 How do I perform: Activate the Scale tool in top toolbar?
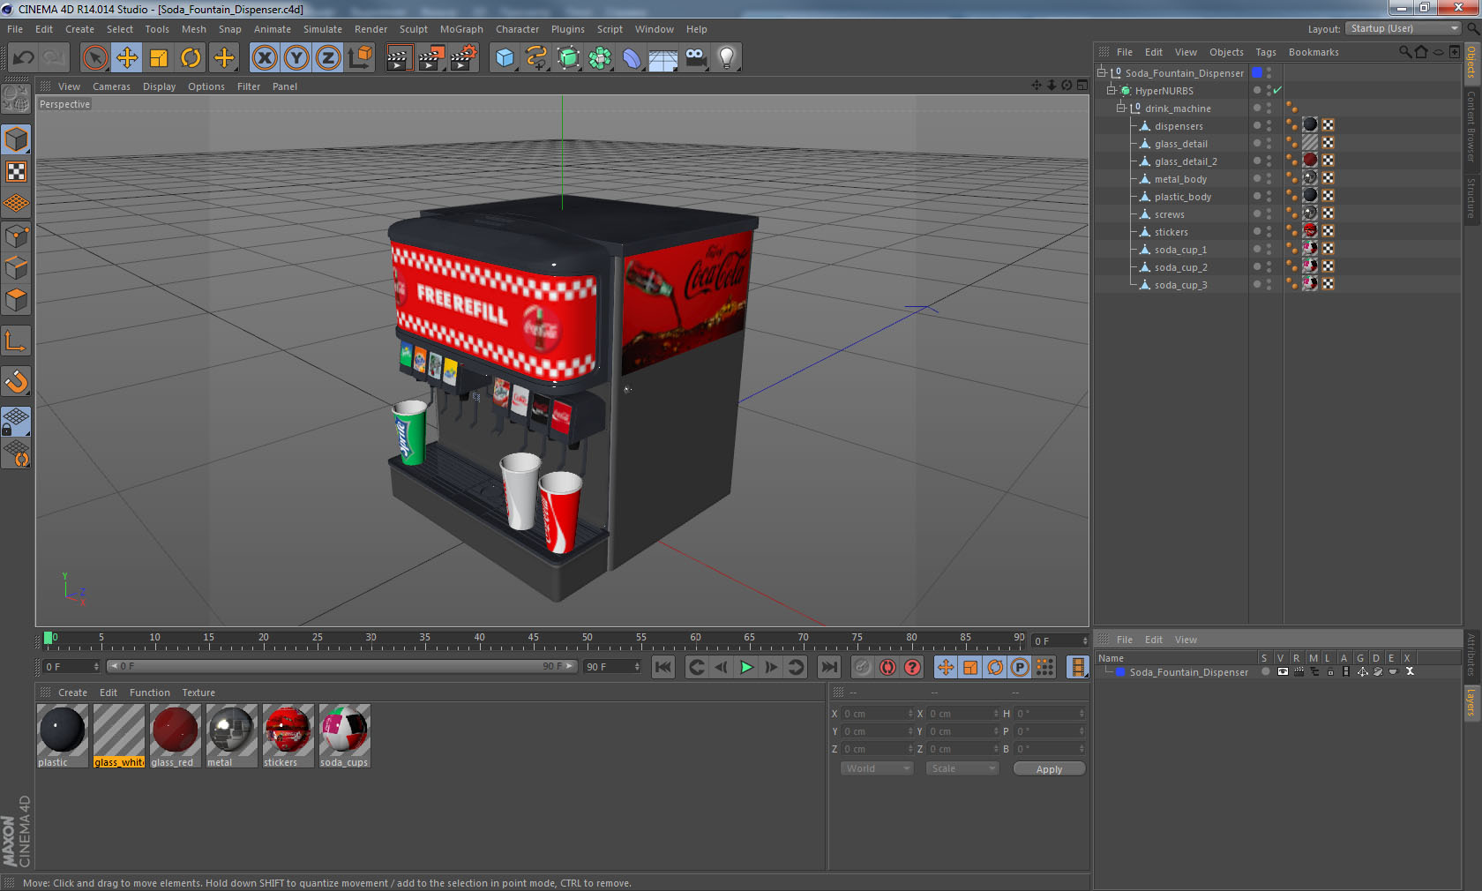pyautogui.click(x=159, y=58)
